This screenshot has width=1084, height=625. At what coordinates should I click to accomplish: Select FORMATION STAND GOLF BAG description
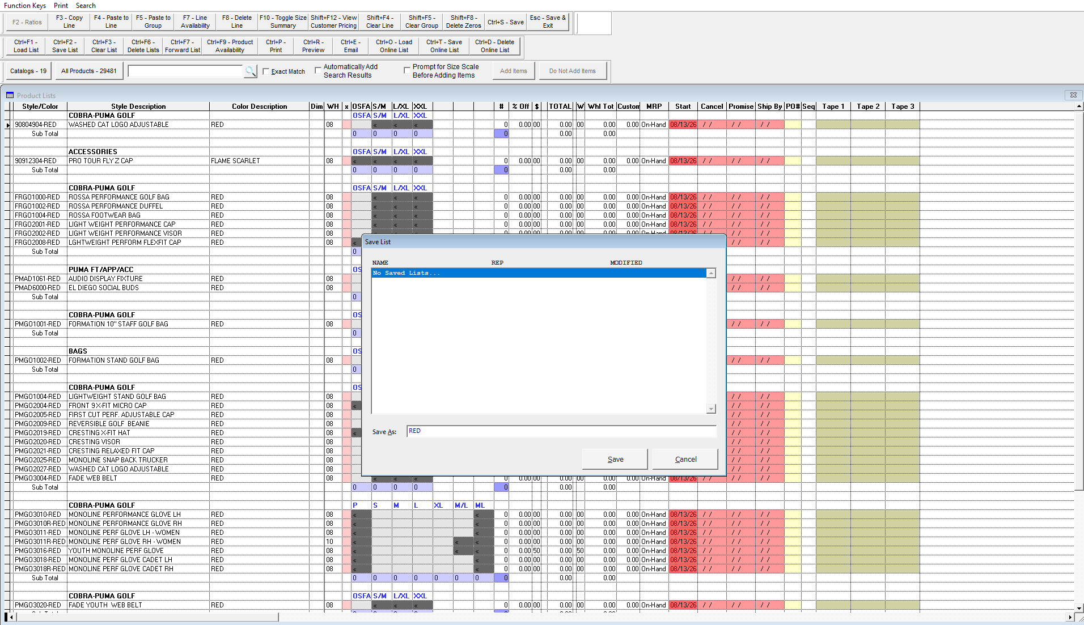pyautogui.click(x=138, y=360)
